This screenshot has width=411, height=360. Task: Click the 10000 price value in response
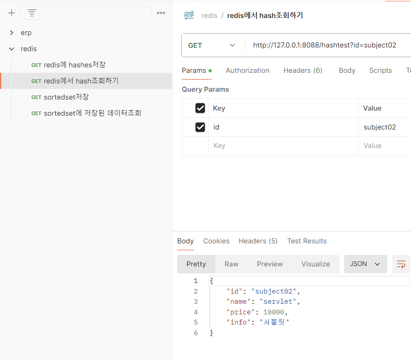(x=274, y=312)
